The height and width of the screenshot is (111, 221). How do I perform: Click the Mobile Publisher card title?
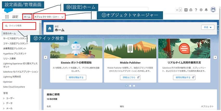pos(130,63)
